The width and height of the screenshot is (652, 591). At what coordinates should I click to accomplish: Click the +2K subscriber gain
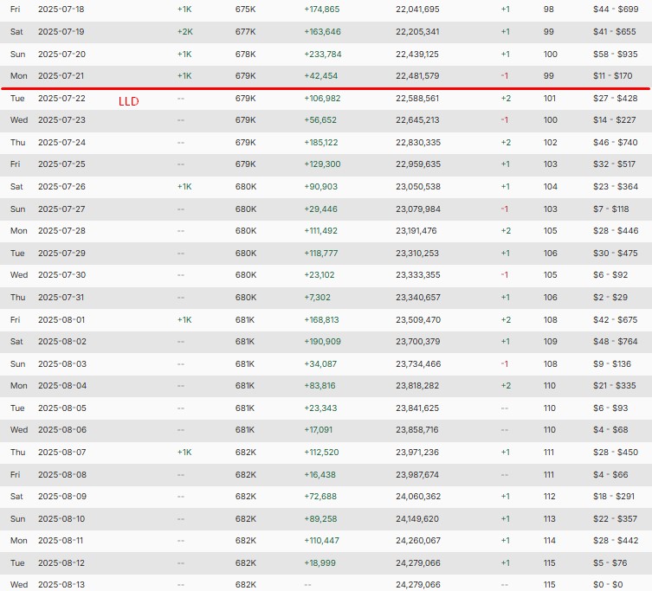(x=184, y=32)
